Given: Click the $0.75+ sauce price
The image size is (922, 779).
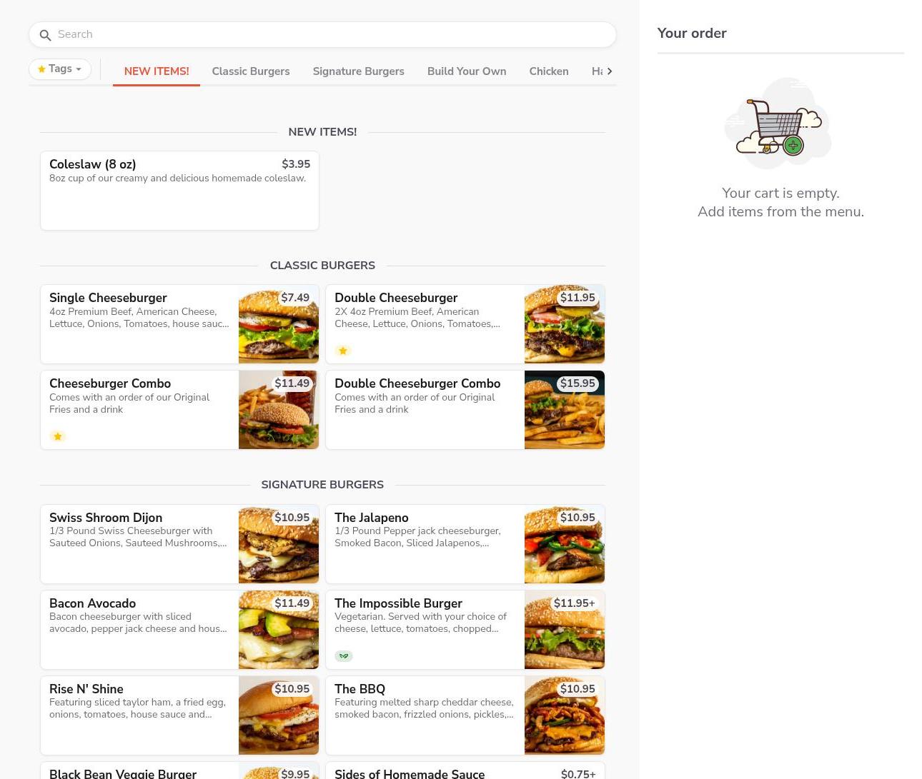Looking at the screenshot, I should [x=578, y=774].
